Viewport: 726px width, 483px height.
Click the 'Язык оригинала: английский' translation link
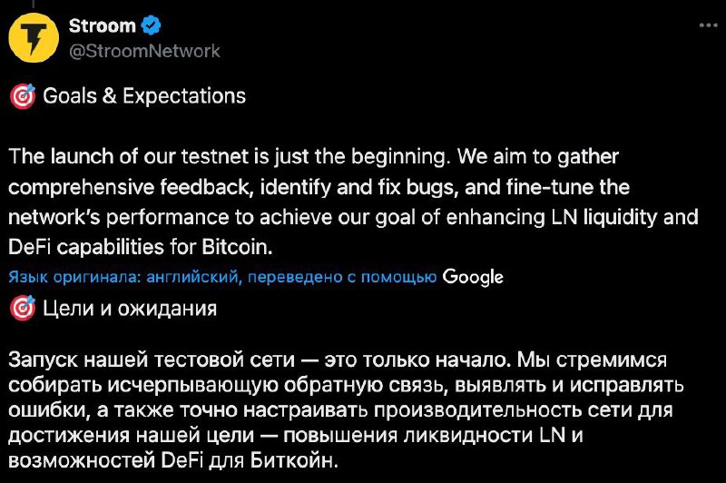[x=123, y=278]
